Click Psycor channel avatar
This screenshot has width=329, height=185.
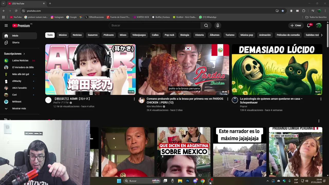[235, 100]
